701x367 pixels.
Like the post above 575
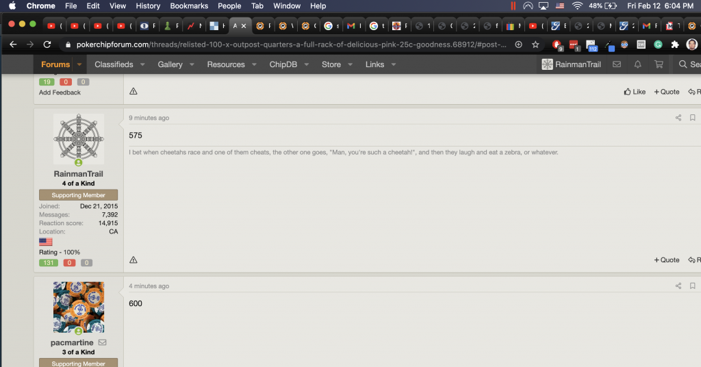635,92
